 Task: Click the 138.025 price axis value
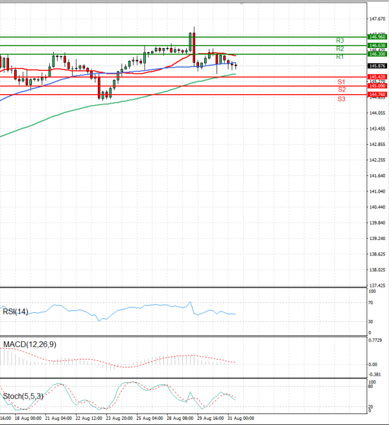[x=377, y=270]
